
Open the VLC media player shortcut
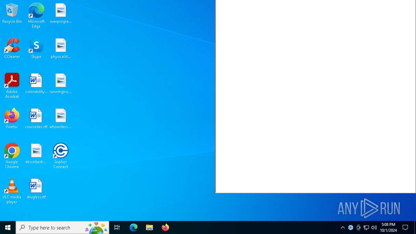pyautogui.click(x=12, y=191)
